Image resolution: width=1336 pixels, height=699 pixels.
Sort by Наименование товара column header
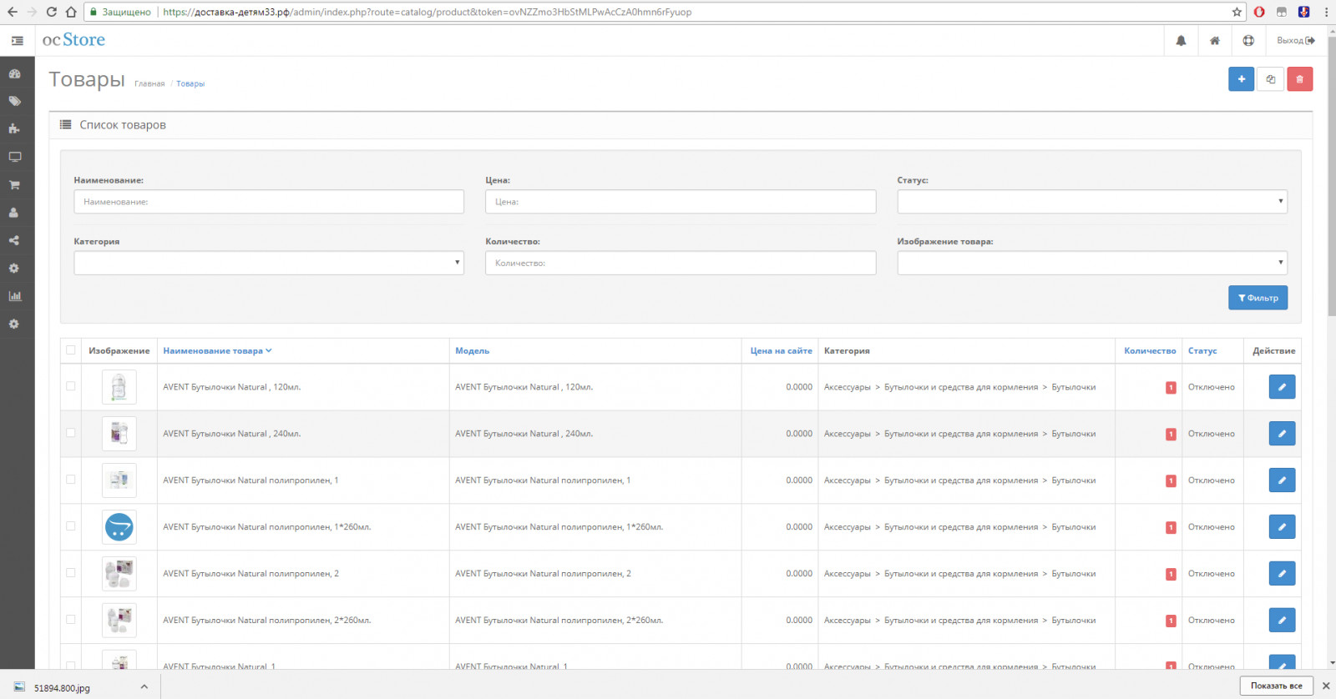pos(217,351)
